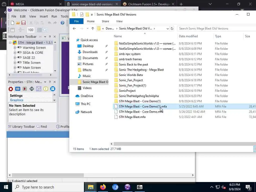Select the yellow About info properties tab
256x192 pixels.
pos(46,89)
